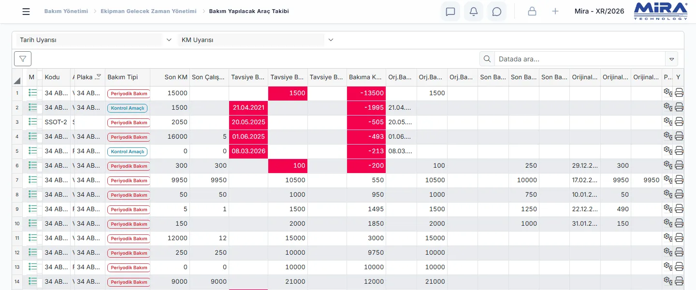The image size is (696, 290).
Task: Click the printer icon in row 14
Action: click(x=679, y=281)
